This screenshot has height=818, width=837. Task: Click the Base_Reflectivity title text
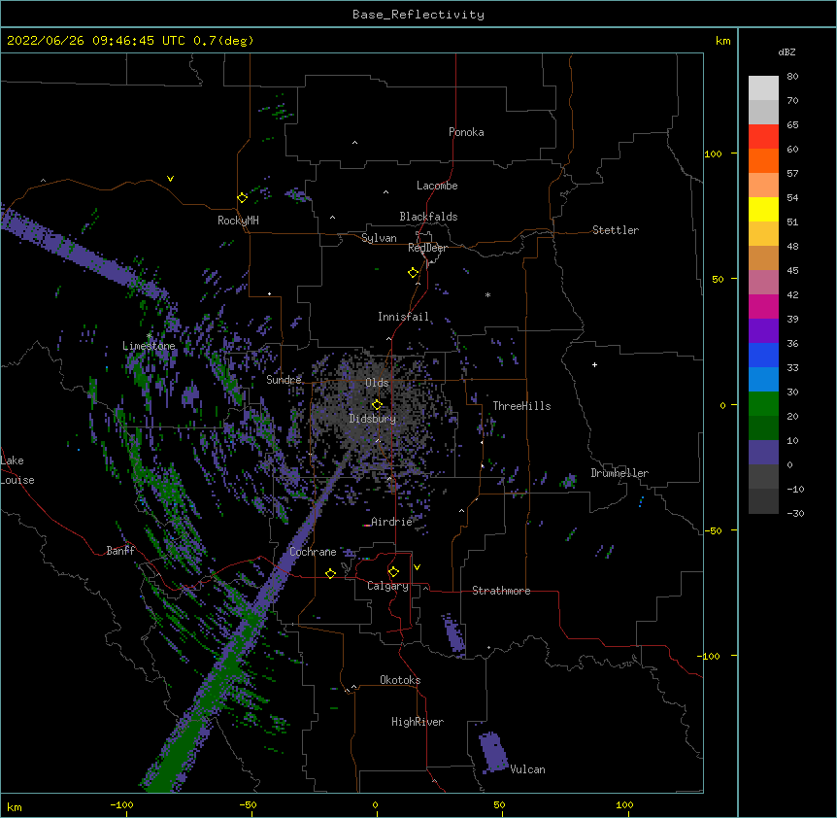point(418,15)
